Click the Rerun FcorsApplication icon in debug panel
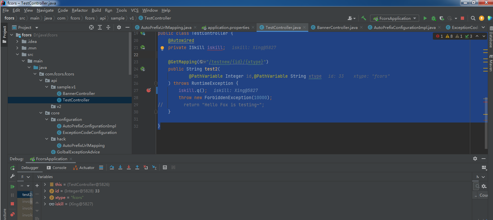Viewport: 493px width, 220px height. point(12,168)
